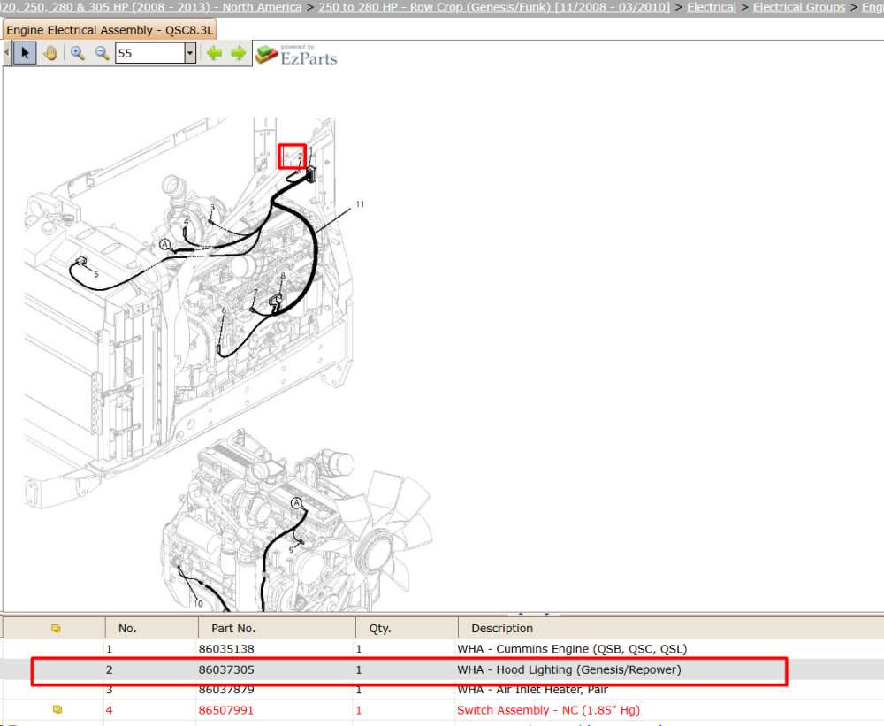Click the small toolbar collapse arrow at left edge

[x=7, y=53]
